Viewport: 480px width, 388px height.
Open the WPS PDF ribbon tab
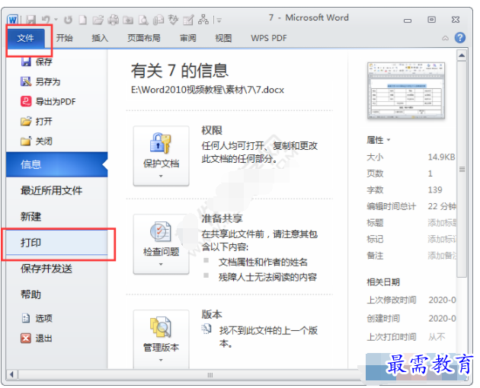[x=269, y=38]
